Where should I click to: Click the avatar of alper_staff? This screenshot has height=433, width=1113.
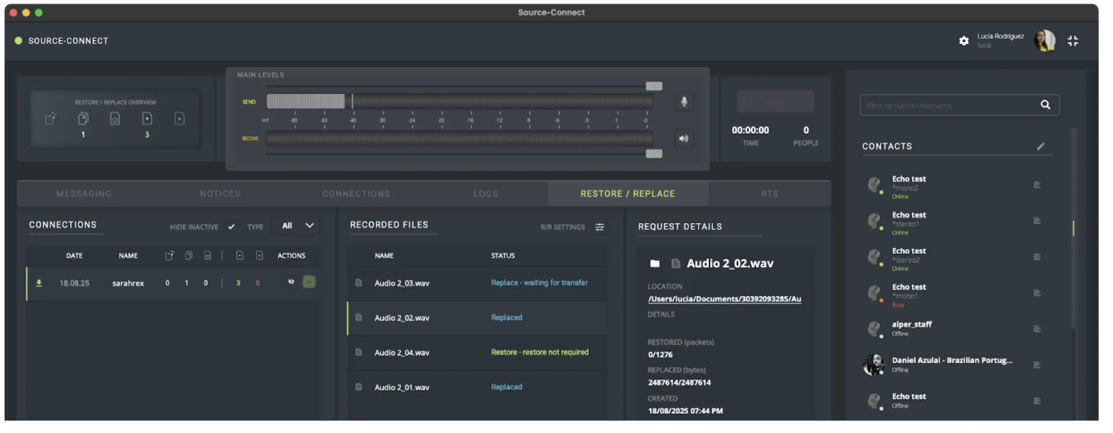(874, 329)
